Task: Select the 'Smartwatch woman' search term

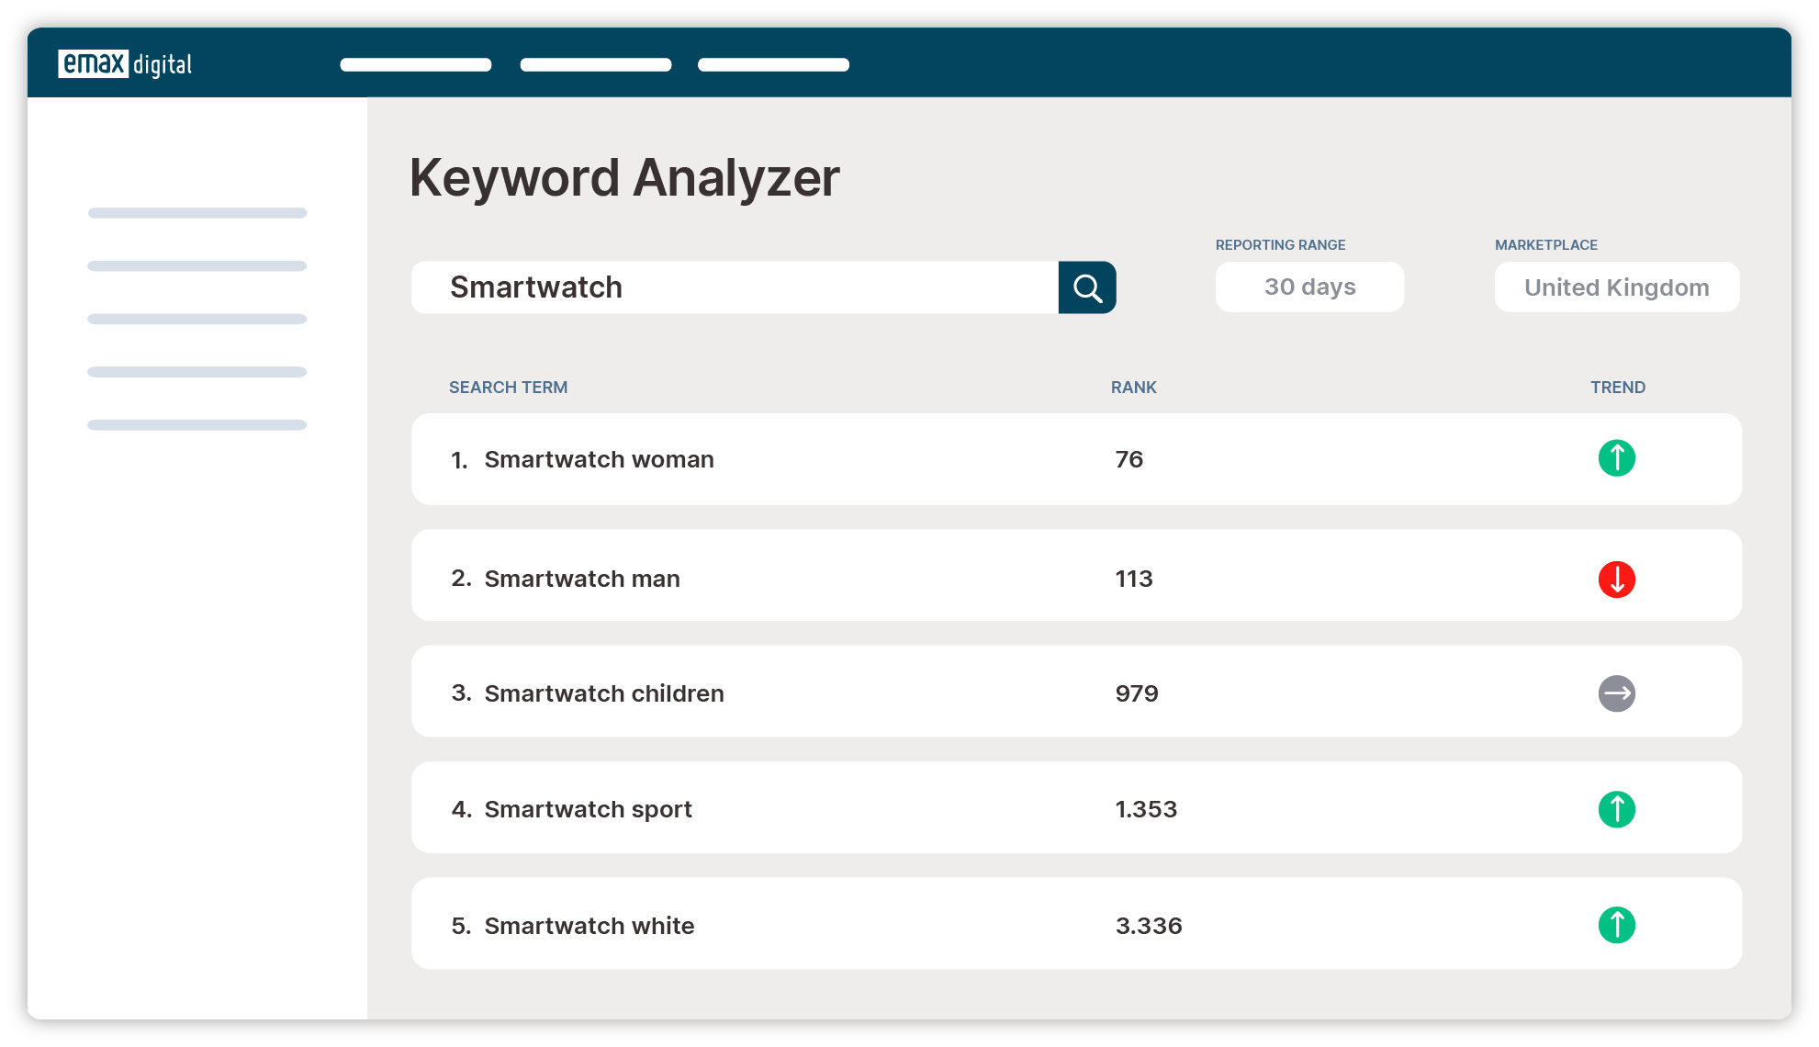Action: pos(599,459)
